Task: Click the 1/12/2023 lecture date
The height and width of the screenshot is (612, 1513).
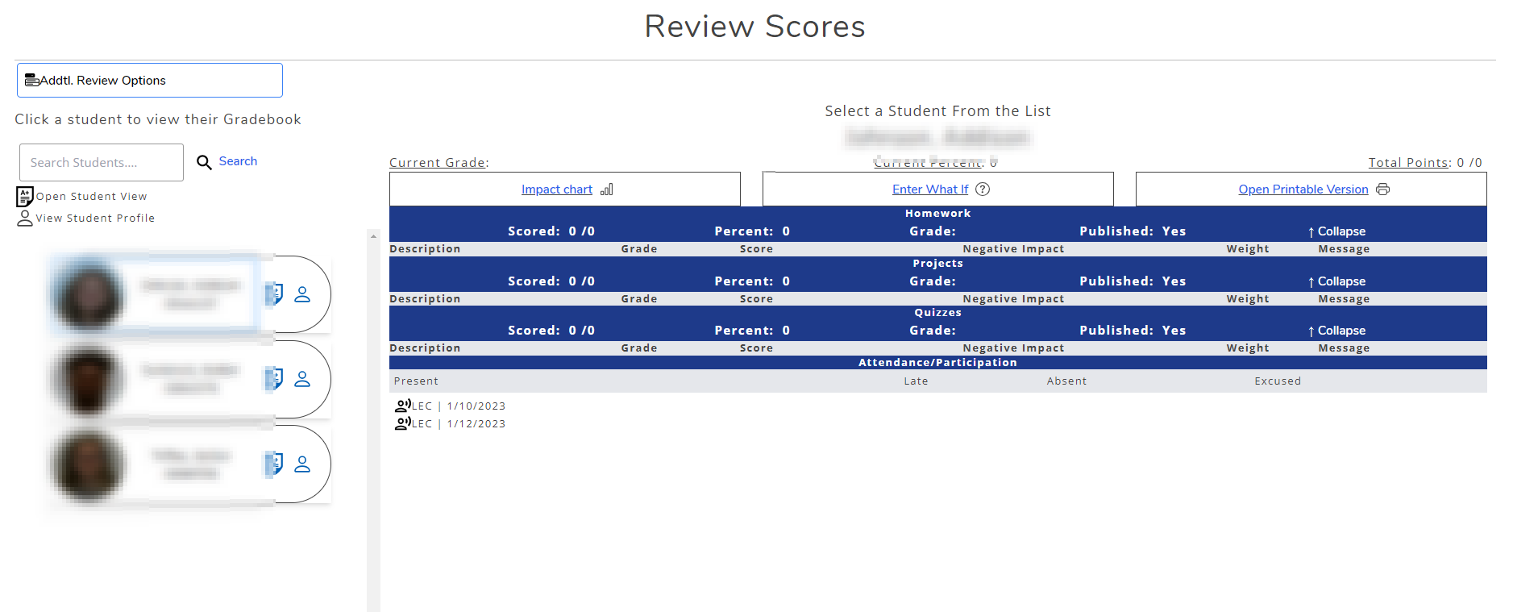Action: tap(476, 424)
